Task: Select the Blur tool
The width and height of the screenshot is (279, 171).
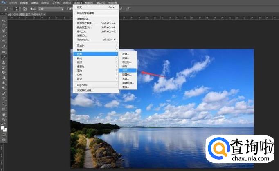Action: pyautogui.click(x=4, y=83)
